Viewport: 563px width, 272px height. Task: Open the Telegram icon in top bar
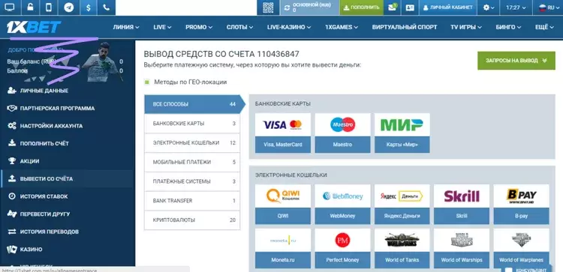(x=68, y=7)
